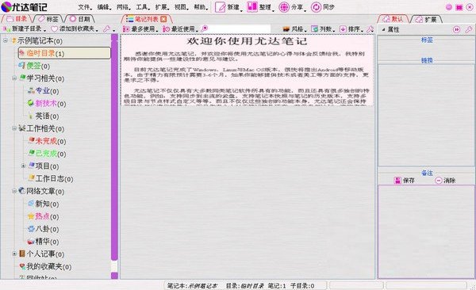
Task: Open the 文件 menu
Action: (84, 7)
